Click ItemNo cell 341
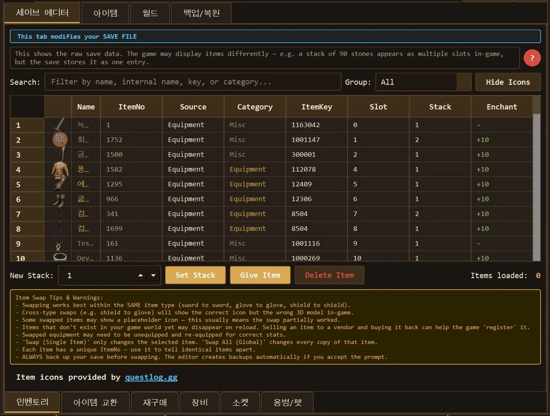Image resolution: width=550 pixels, height=416 pixels. click(x=131, y=214)
